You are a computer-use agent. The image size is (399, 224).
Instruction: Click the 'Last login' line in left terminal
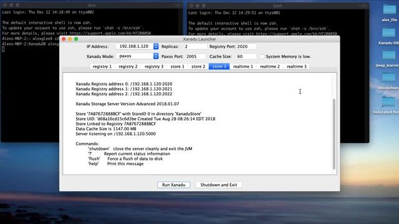coord(48,12)
